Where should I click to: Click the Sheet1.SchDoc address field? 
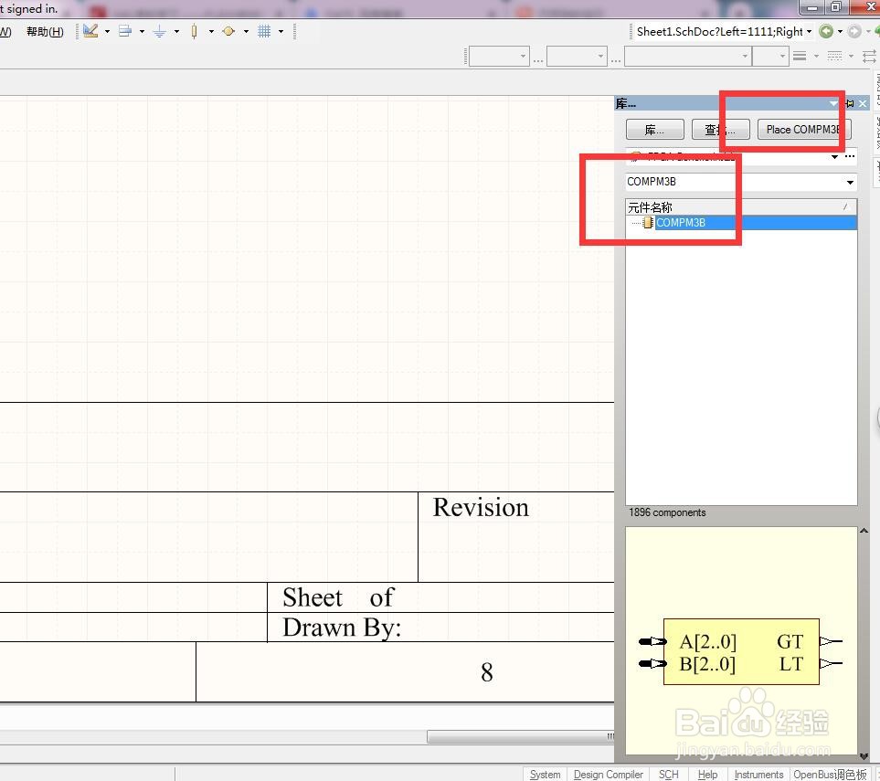pos(719,31)
